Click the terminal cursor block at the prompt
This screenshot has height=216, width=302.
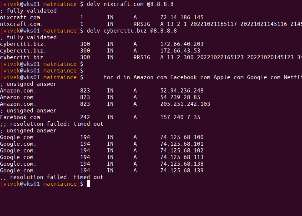88,184
